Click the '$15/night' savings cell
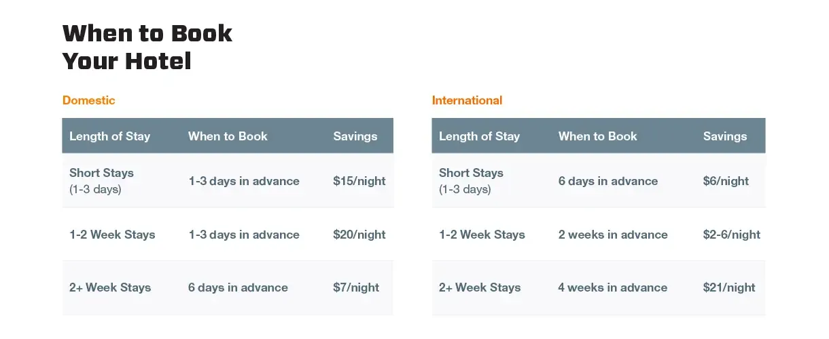Viewport: 829px width, 339px height. (x=359, y=181)
